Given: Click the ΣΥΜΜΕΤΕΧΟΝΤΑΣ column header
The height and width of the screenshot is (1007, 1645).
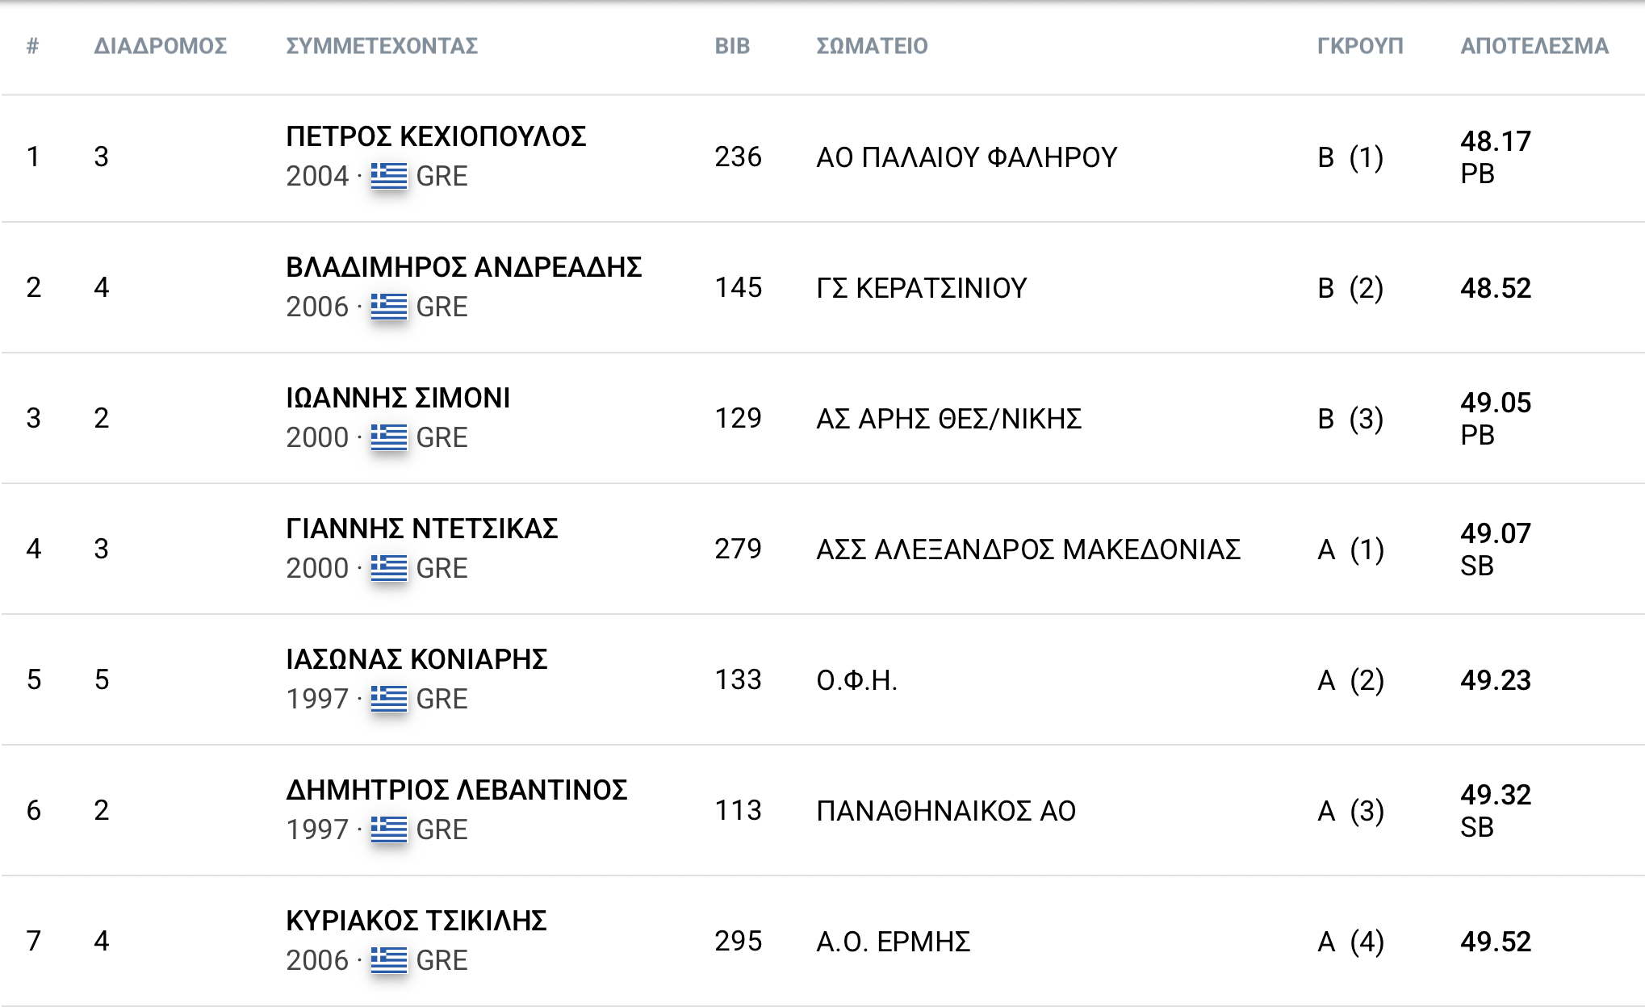Looking at the screenshot, I should tap(382, 46).
